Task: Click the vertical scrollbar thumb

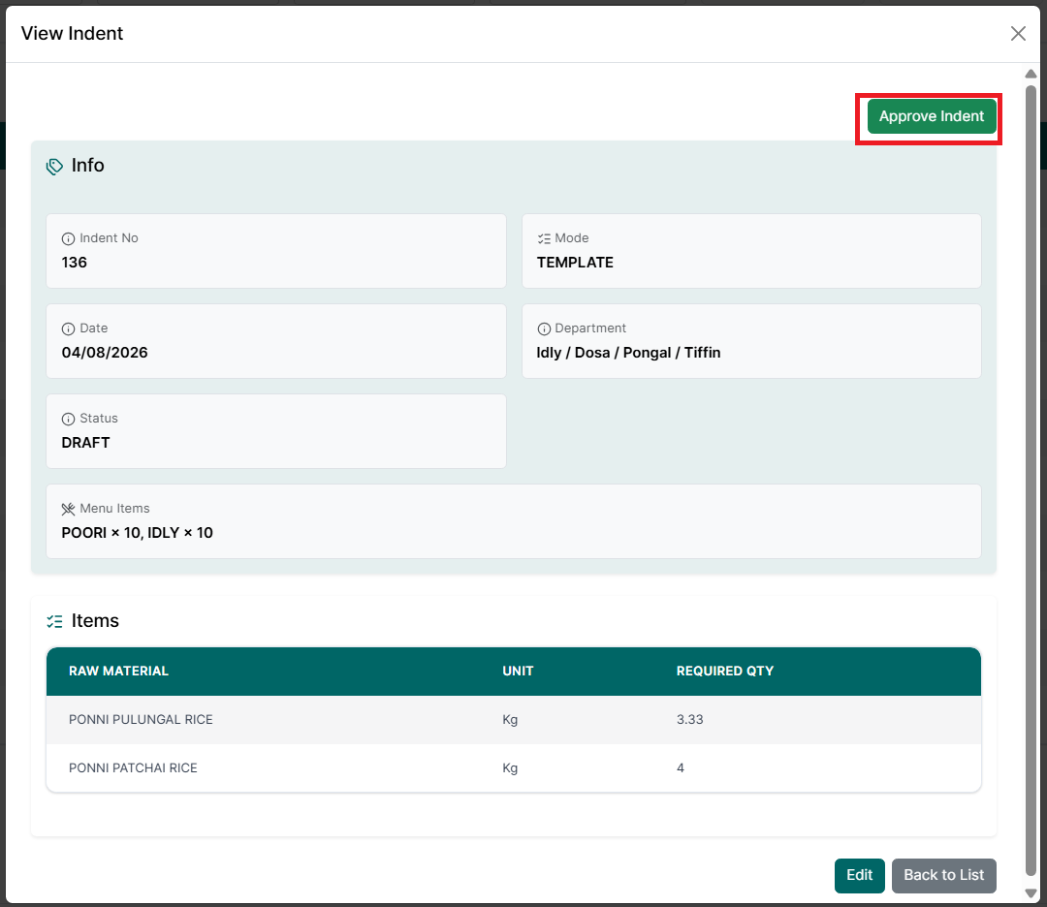Action: pyautogui.click(x=1031, y=480)
